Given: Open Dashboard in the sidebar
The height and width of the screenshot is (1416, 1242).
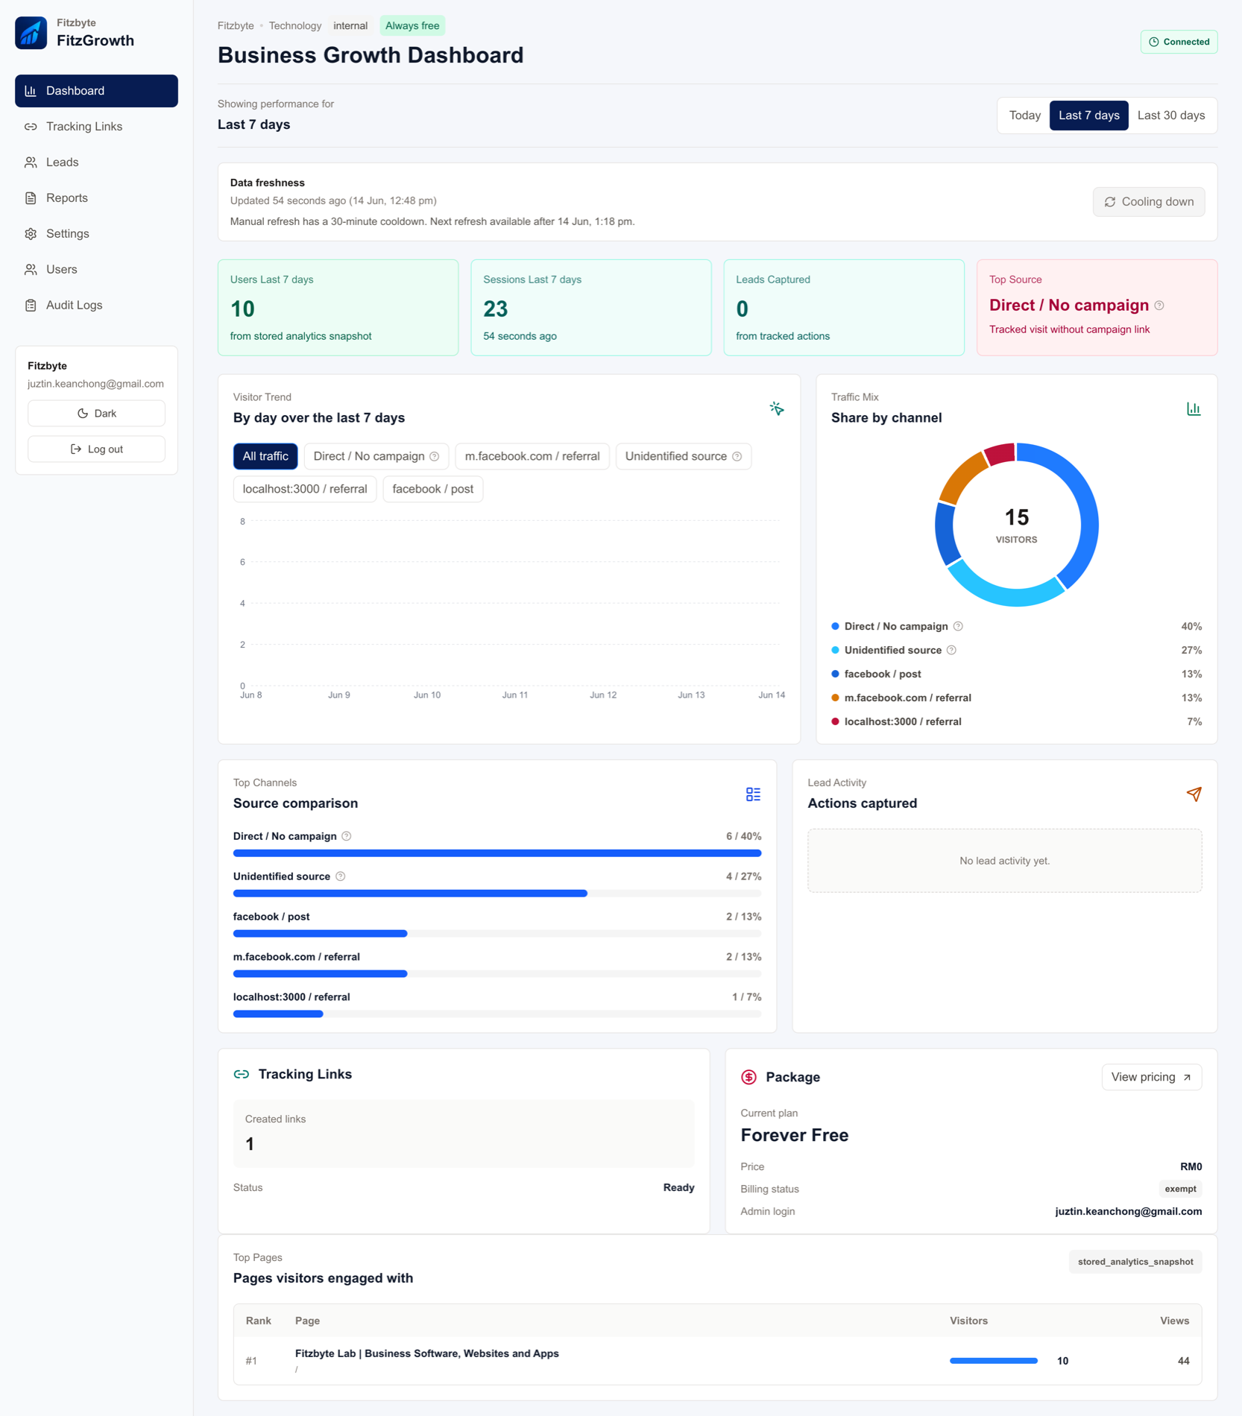Looking at the screenshot, I should tap(96, 91).
